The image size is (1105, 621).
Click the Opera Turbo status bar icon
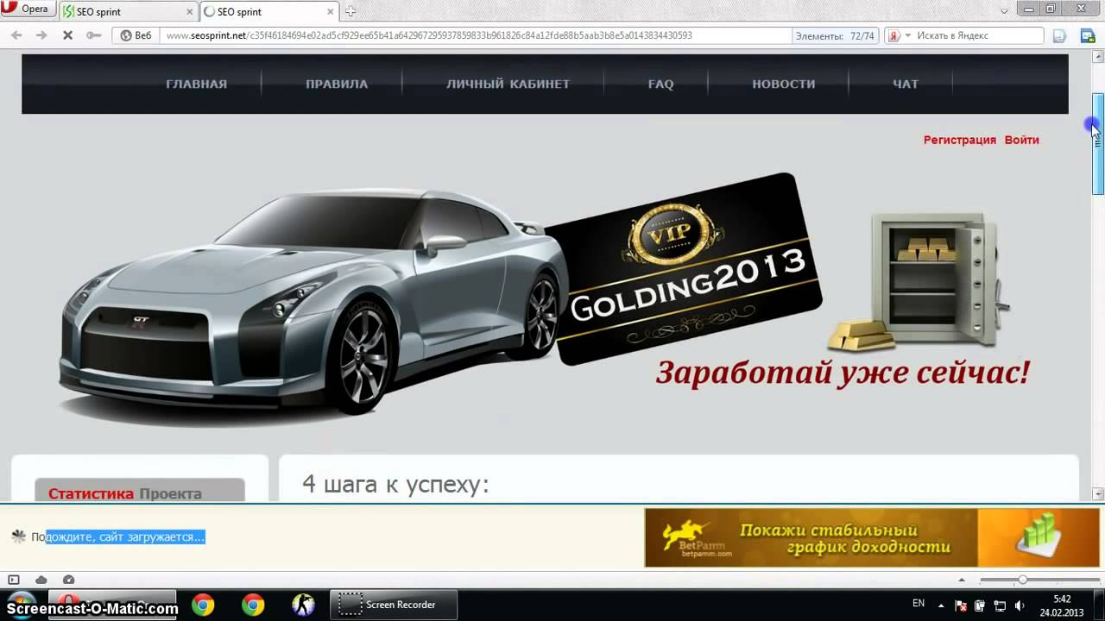click(x=69, y=580)
